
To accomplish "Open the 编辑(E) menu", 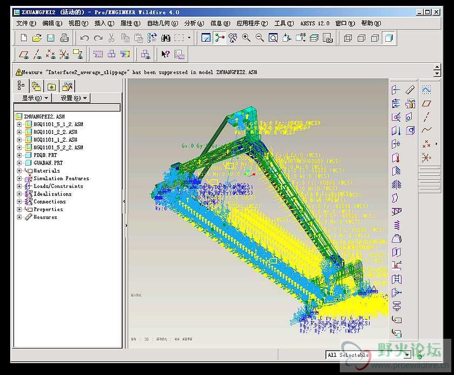I will click(52, 23).
